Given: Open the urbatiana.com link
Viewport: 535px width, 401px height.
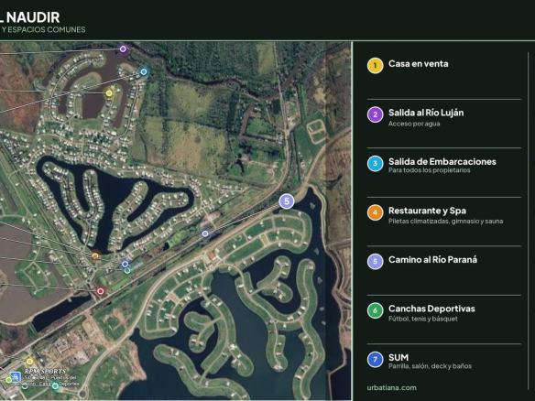Looking at the screenshot, I should coord(392,387).
